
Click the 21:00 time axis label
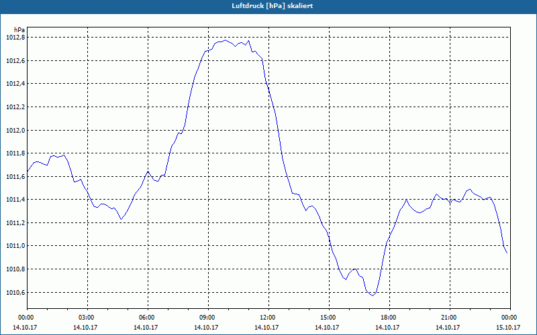click(448, 318)
